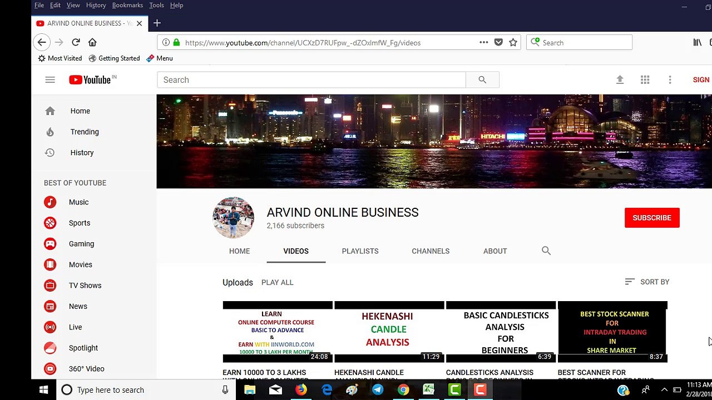This screenshot has width=712, height=400.
Task: Click the Spotlight category icon
Action: coord(50,348)
